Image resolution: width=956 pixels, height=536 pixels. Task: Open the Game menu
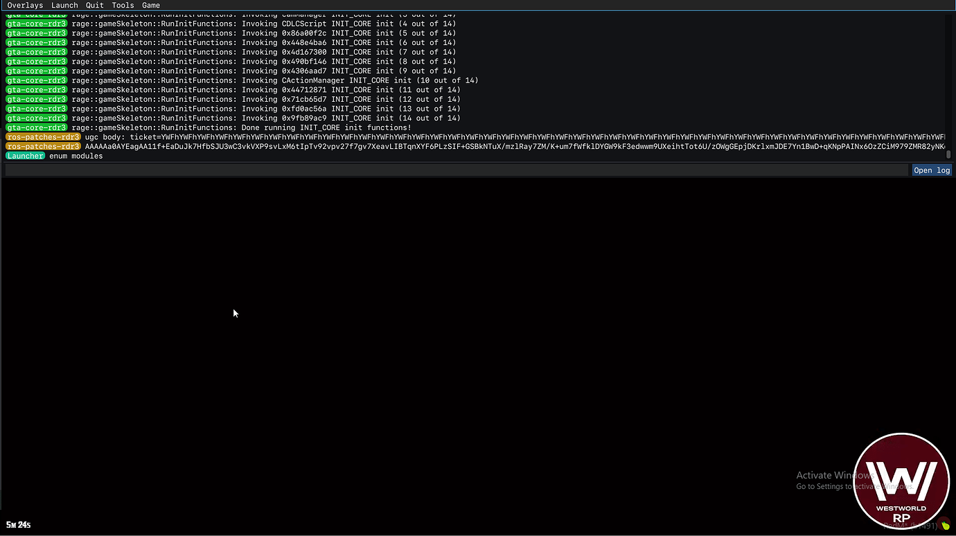click(x=151, y=5)
